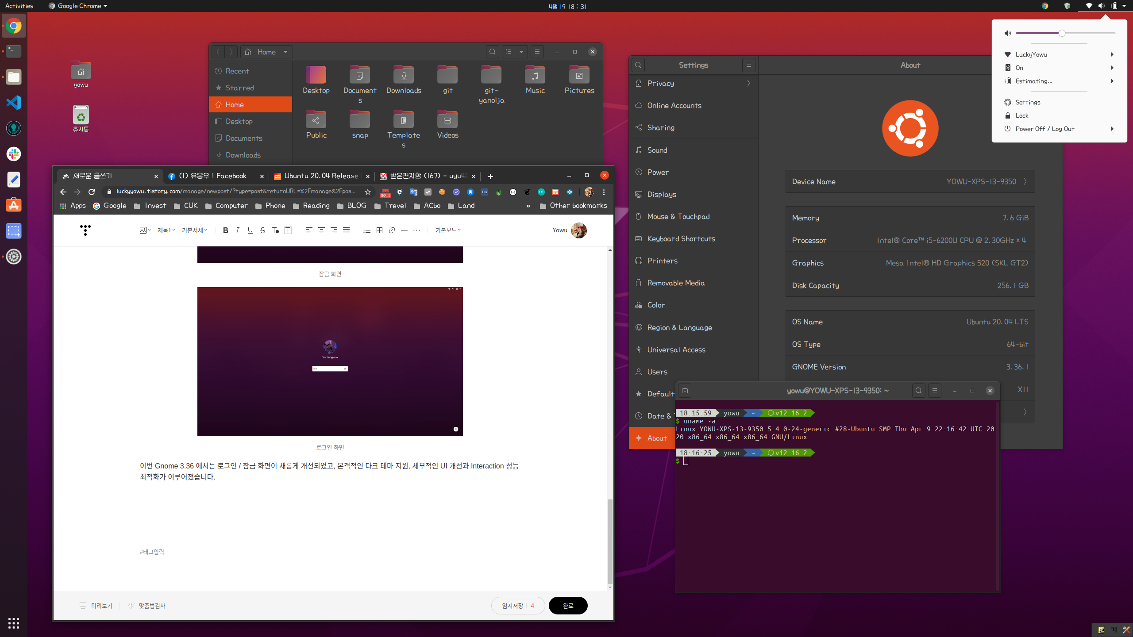Toggle underline formatting
1133x637 pixels.
point(250,230)
